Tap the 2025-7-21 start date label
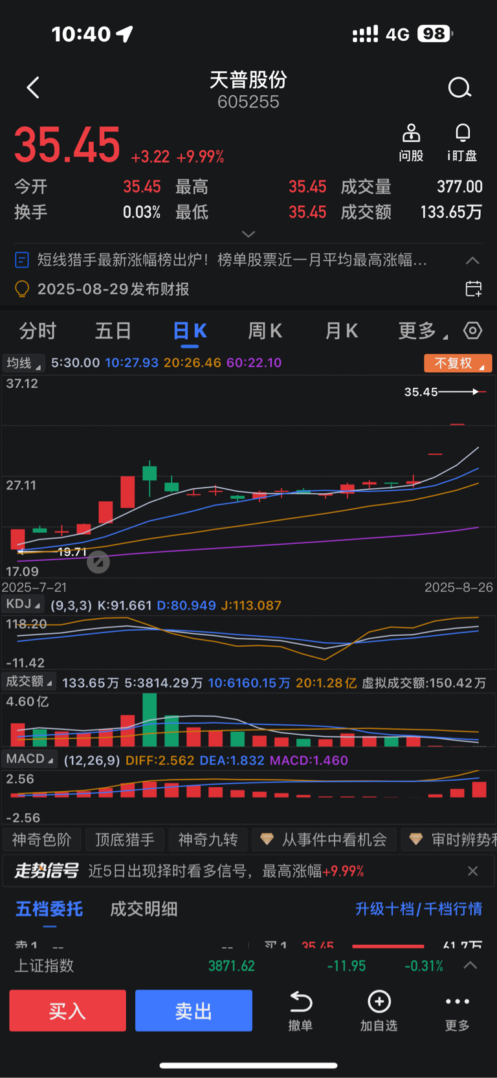 click(x=34, y=587)
